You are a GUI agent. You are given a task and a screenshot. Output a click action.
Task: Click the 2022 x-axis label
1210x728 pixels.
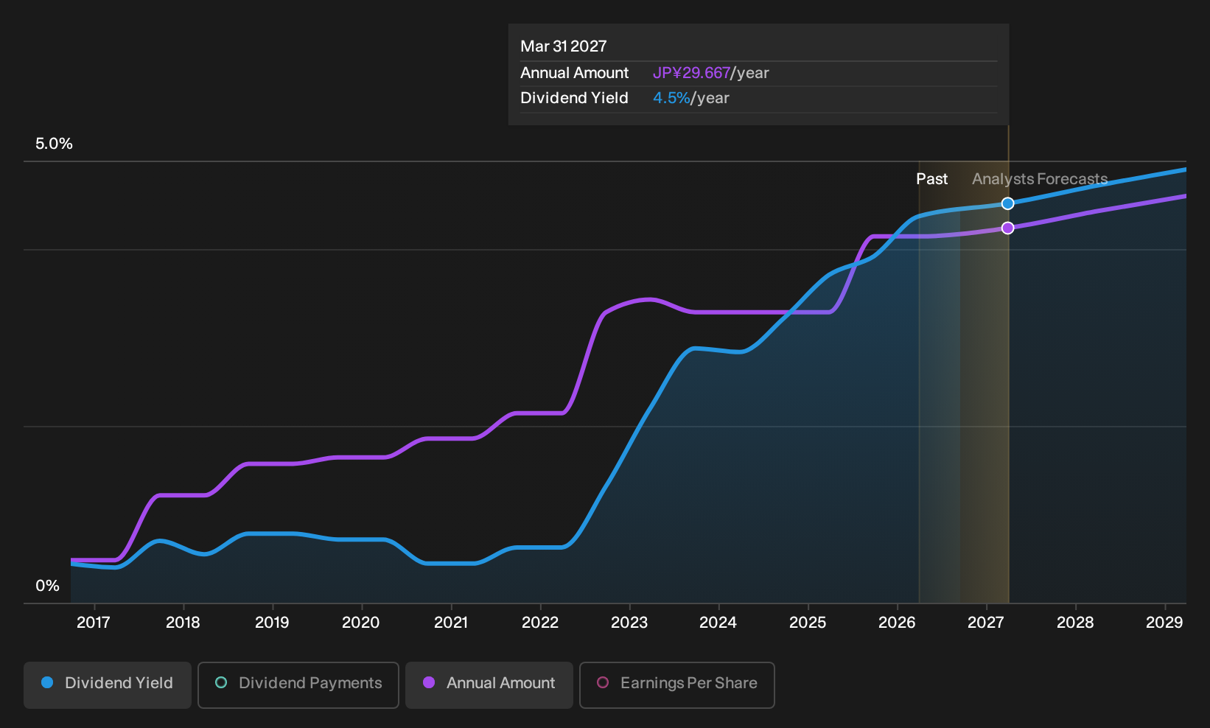(540, 623)
